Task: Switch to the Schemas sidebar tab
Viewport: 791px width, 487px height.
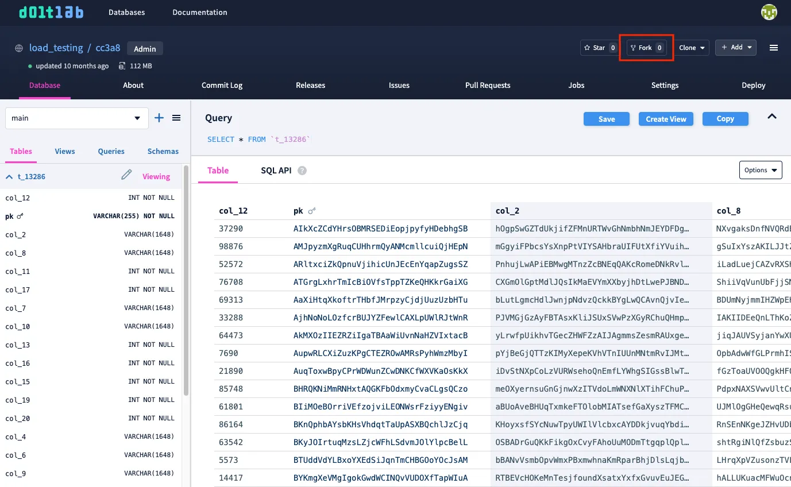Action: coord(163,151)
